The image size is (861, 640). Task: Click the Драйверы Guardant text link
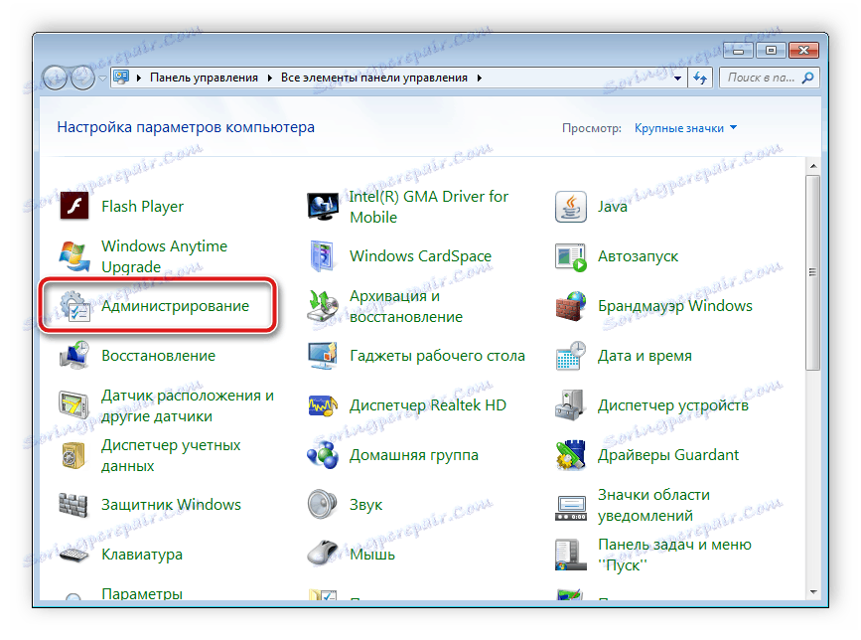[x=667, y=455]
